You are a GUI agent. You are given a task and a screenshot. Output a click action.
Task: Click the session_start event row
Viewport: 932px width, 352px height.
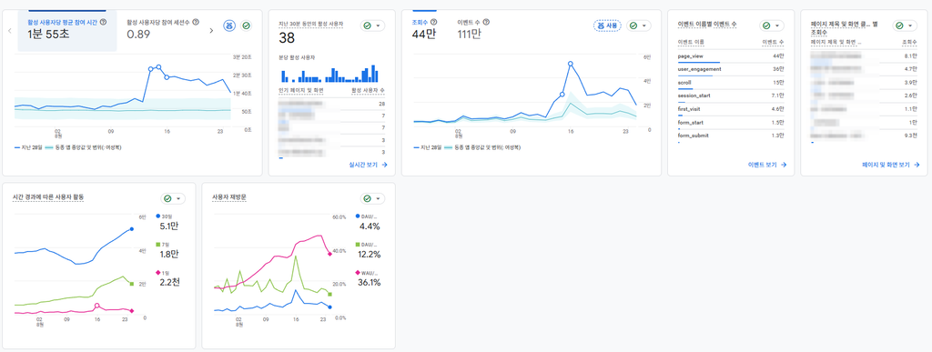(731, 96)
